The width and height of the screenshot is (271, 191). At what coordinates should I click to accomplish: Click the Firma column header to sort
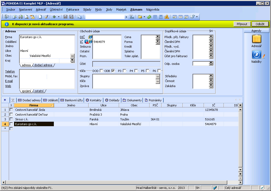pyautogui.click(x=34, y=105)
